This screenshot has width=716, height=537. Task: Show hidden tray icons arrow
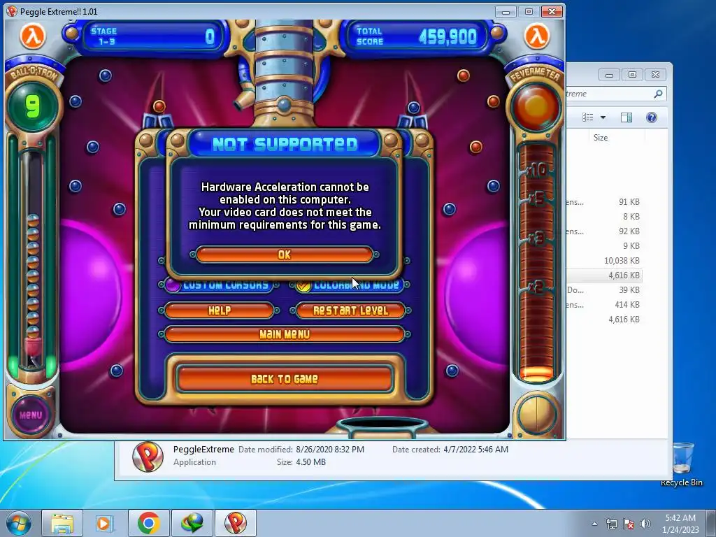point(594,524)
